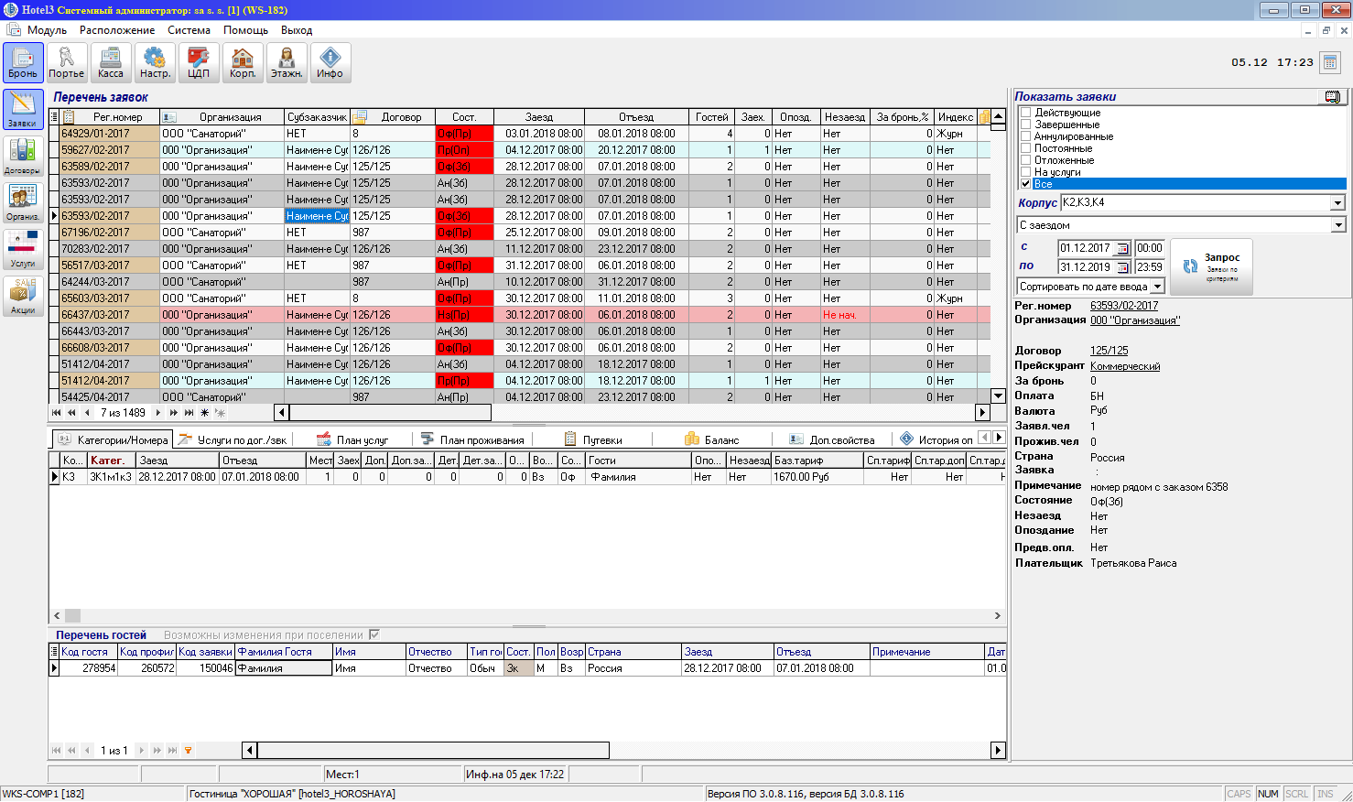Screen dimensions: 1353x802
Task: Go to first record in requests navigator
Action: pos(57,413)
